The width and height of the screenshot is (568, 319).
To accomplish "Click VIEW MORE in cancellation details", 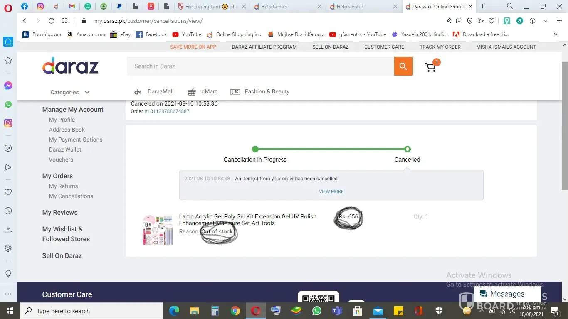I will [331, 191].
